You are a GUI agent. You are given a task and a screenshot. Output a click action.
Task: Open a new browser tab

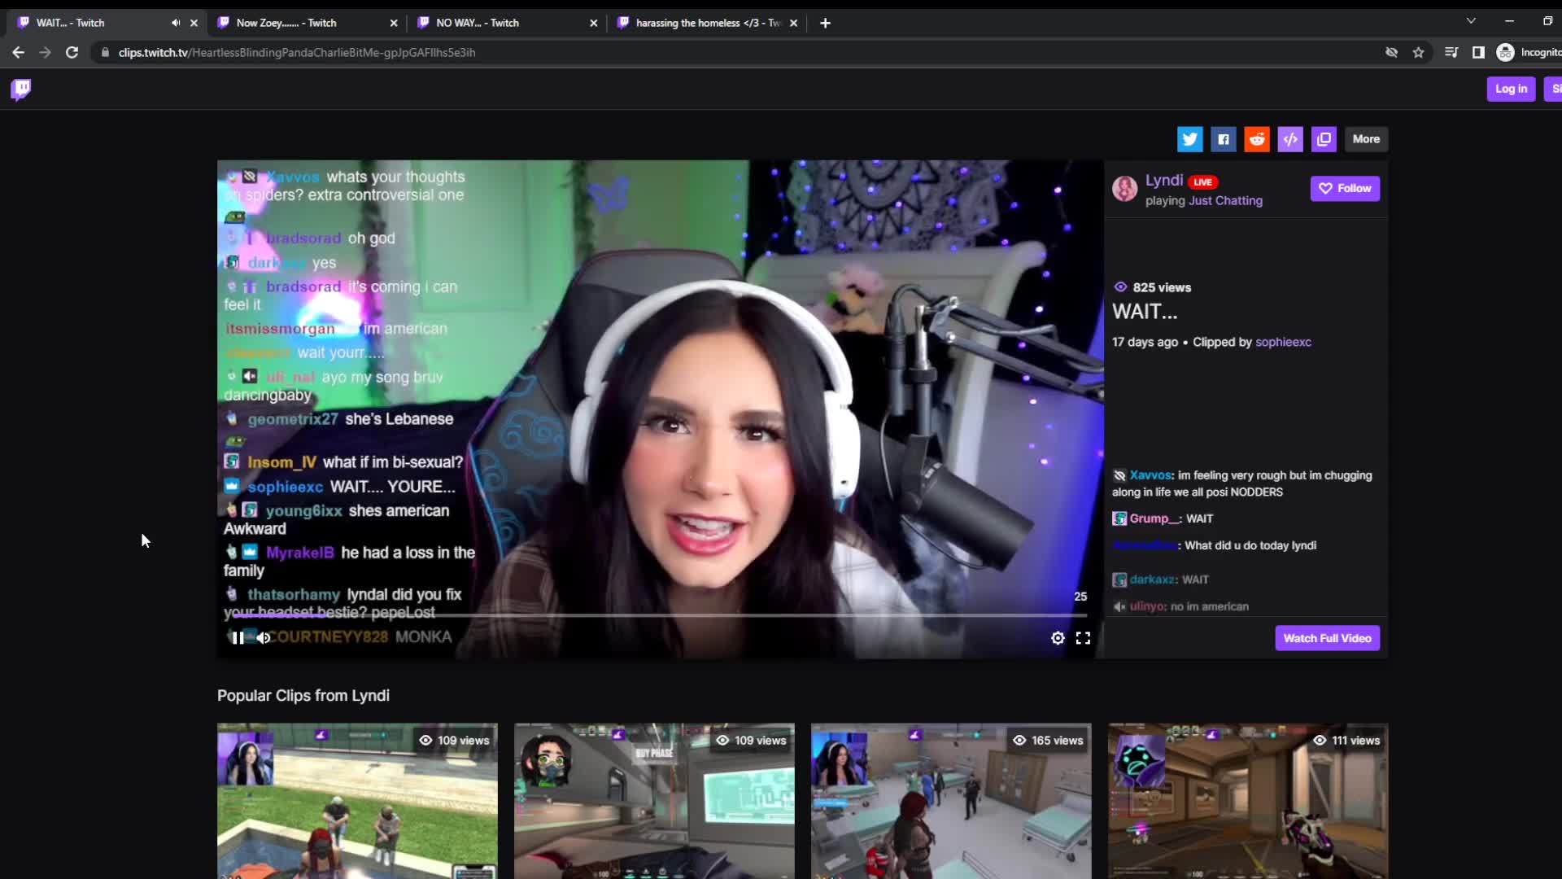coord(825,23)
